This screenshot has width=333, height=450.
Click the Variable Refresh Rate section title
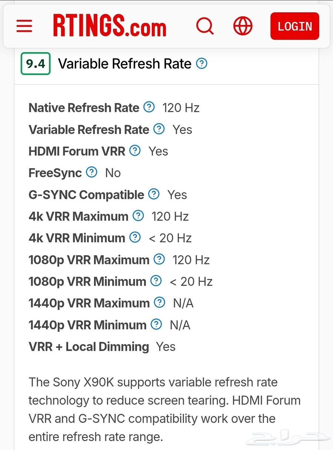point(125,64)
